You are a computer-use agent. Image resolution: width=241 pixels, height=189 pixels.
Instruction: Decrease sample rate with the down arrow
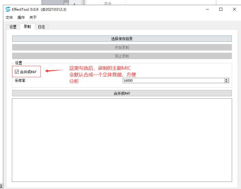226,82
